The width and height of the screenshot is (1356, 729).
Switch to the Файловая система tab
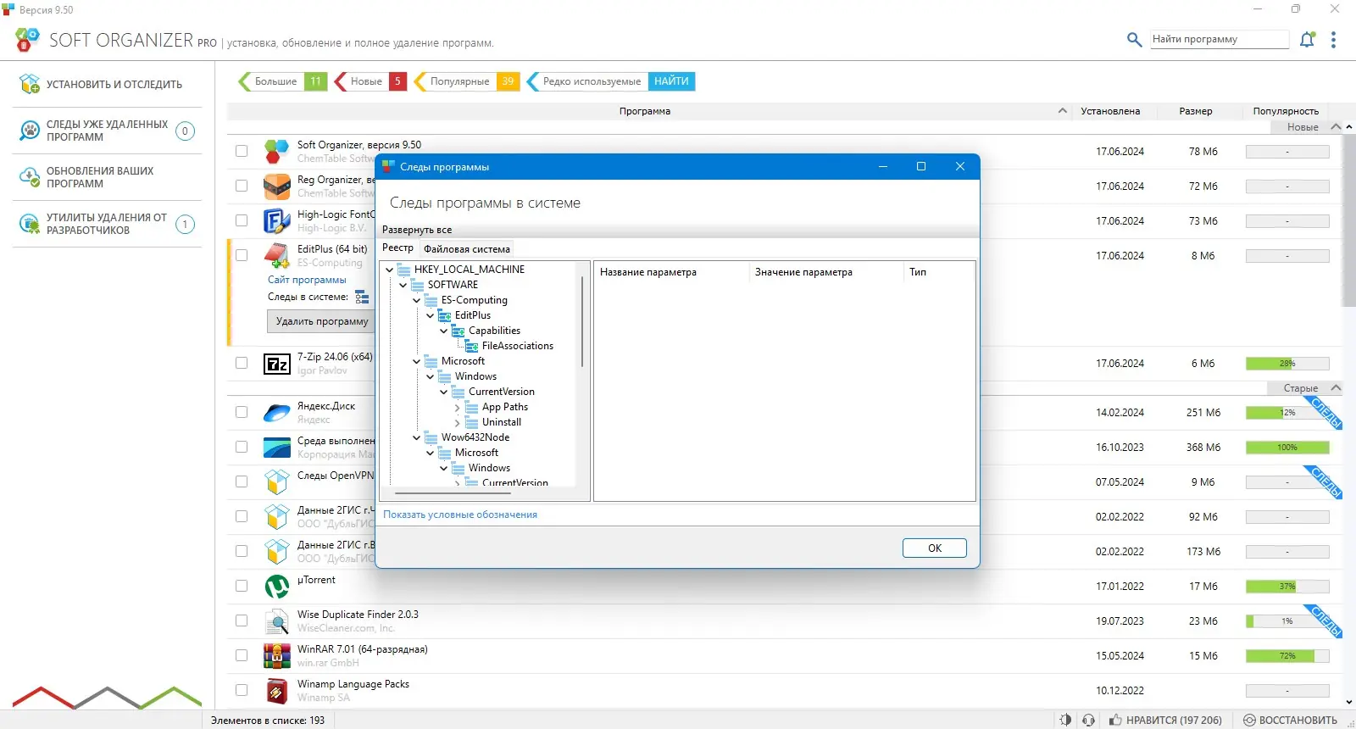tap(467, 249)
